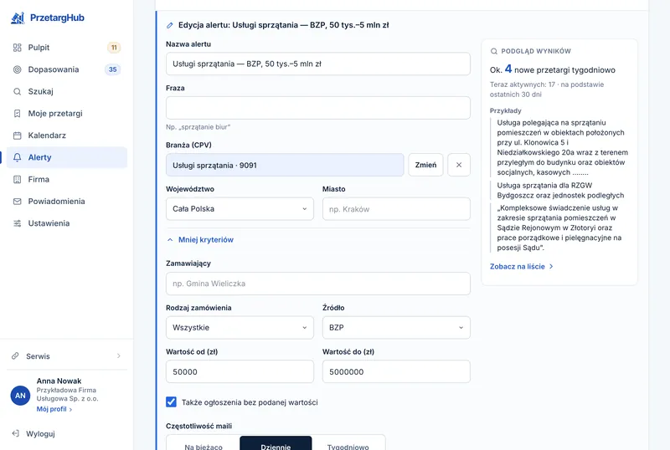Click the Zamawiający input field
Image resolution: width=670 pixels, height=450 pixels.
pos(318,284)
